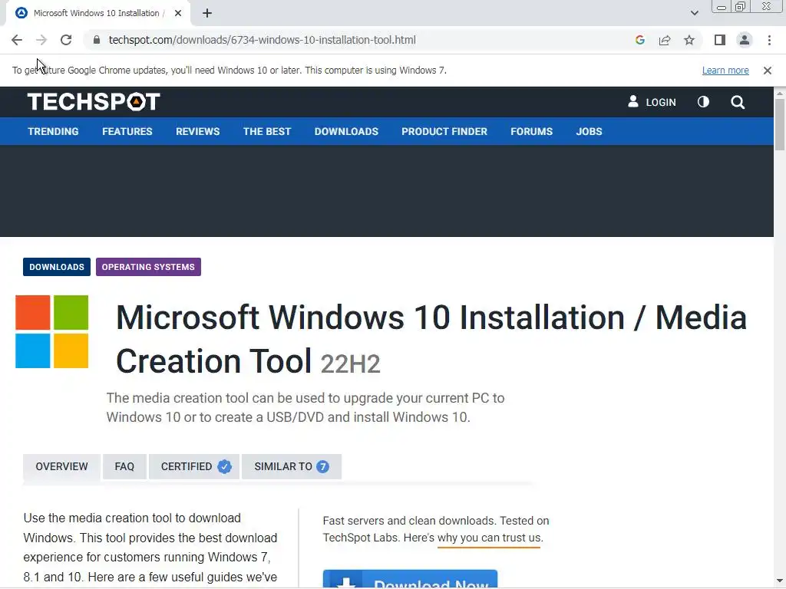Click the Microsoft Windows logo image
Viewport: 786px width, 589px height.
(x=51, y=331)
